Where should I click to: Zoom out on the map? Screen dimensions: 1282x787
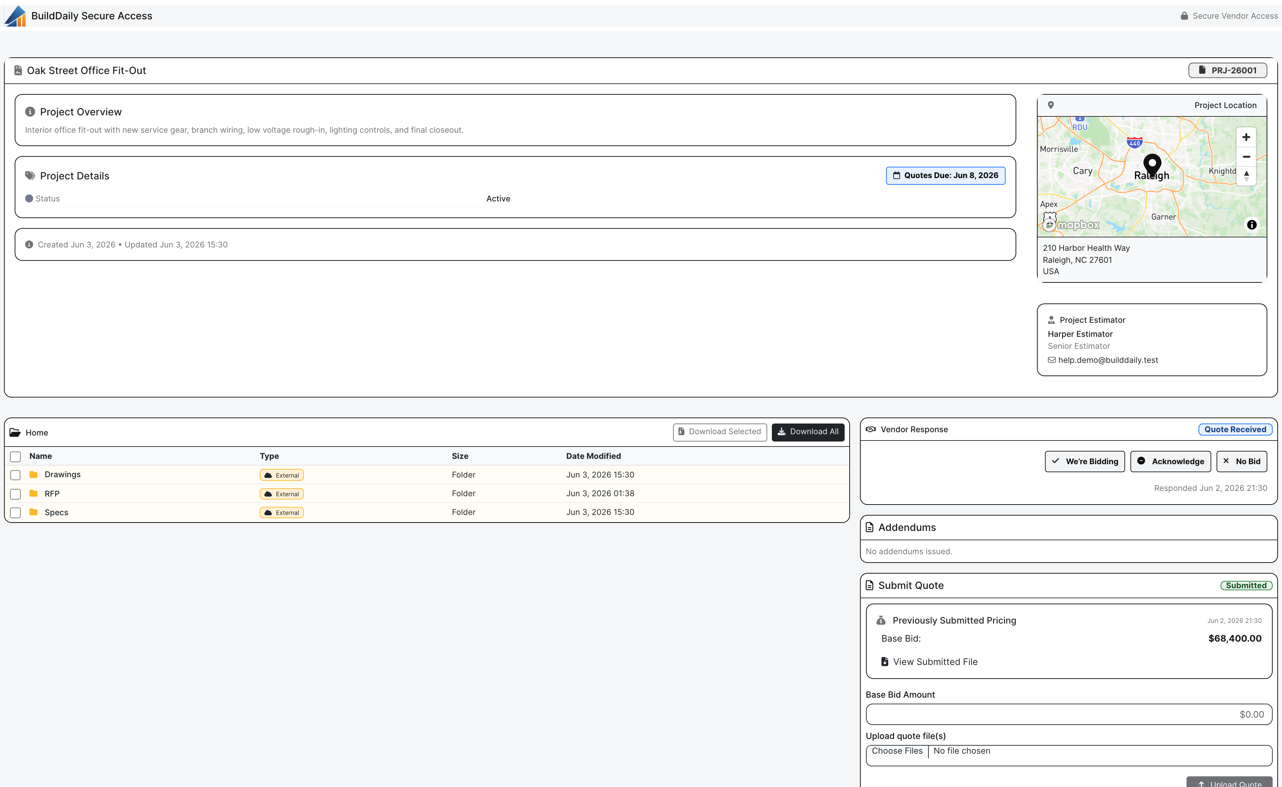tap(1246, 157)
